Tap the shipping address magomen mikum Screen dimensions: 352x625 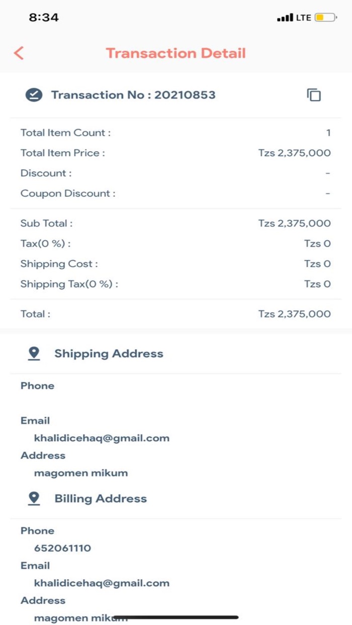coord(81,473)
